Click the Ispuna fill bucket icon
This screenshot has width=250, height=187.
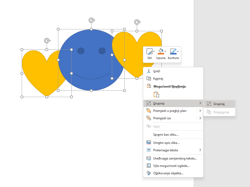(160, 51)
